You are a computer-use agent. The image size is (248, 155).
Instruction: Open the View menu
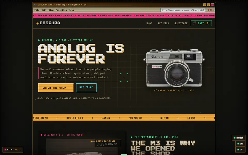pos(51,10)
